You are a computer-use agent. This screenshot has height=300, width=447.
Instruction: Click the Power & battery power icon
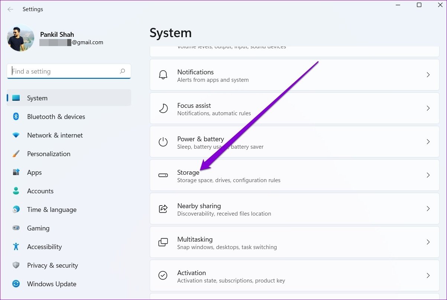(x=163, y=142)
